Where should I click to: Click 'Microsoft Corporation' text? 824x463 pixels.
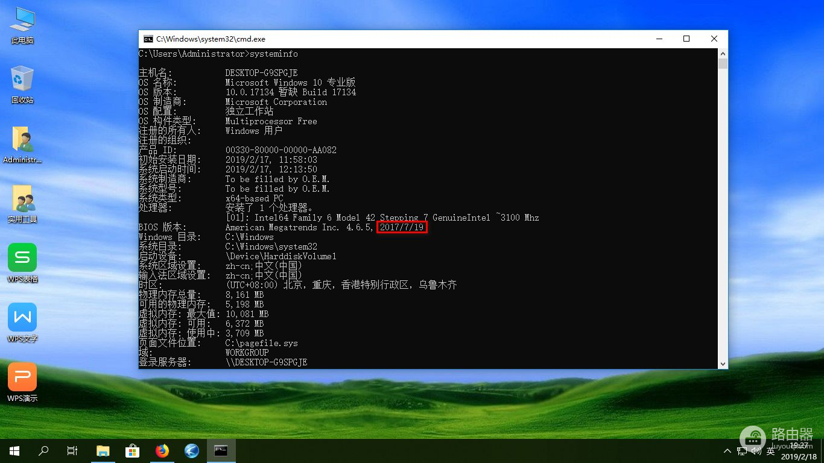(x=276, y=102)
